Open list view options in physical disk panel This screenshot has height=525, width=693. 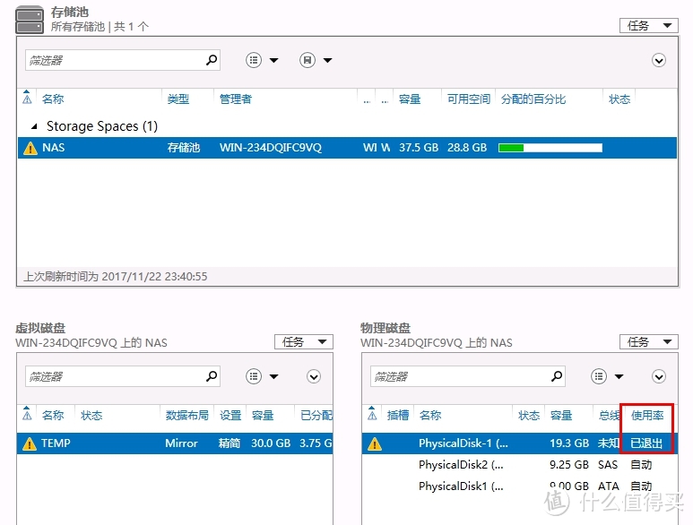tap(607, 376)
